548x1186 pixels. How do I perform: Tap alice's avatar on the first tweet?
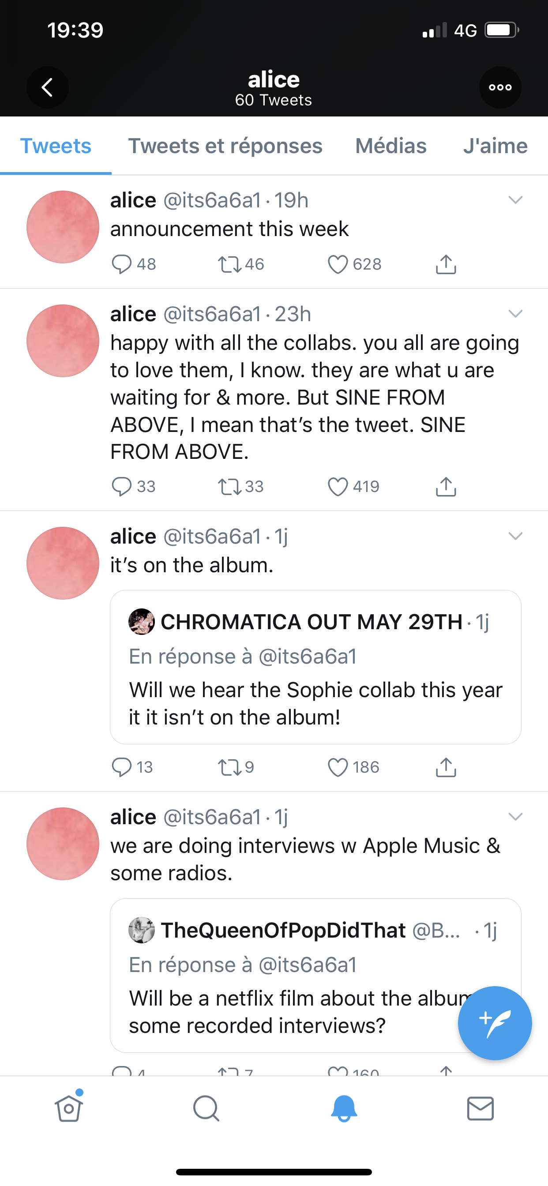(x=63, y=227)
